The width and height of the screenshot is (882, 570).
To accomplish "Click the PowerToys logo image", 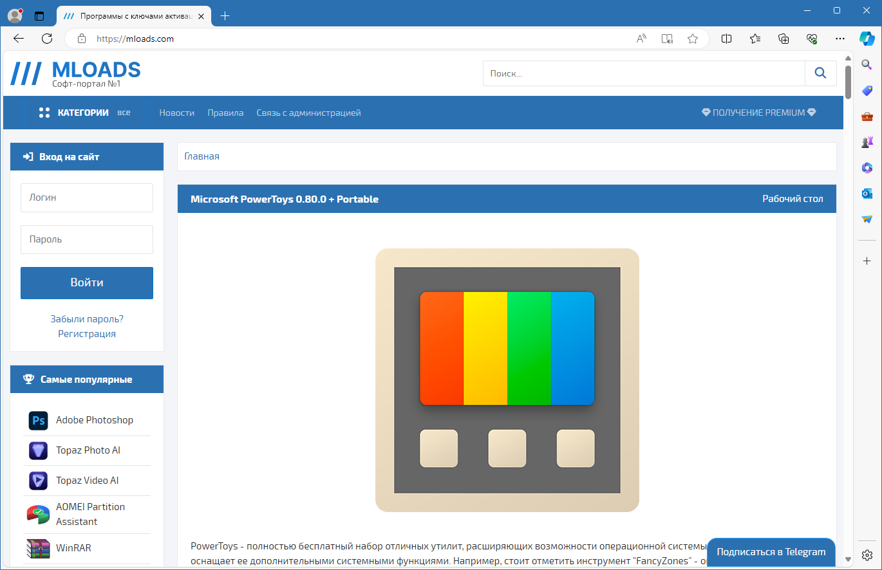I will pyautogui.click(x=507, y=380).
